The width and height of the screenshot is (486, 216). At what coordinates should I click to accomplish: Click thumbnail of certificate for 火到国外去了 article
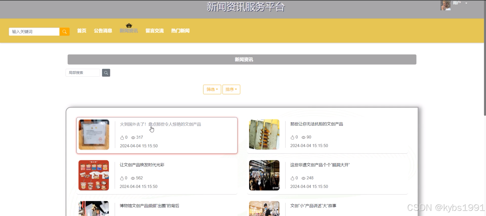click(94, 135)
